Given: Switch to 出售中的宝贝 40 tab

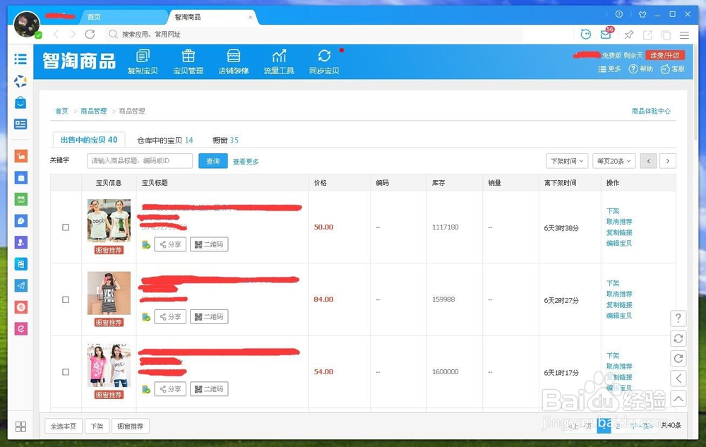Looking at the screenshot, I should pyautogui.click(x=89, y=140).
